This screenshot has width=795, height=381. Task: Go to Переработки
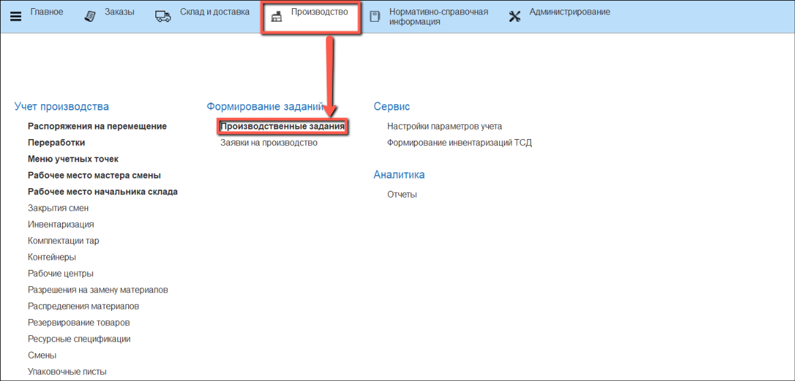pos(57,143)
